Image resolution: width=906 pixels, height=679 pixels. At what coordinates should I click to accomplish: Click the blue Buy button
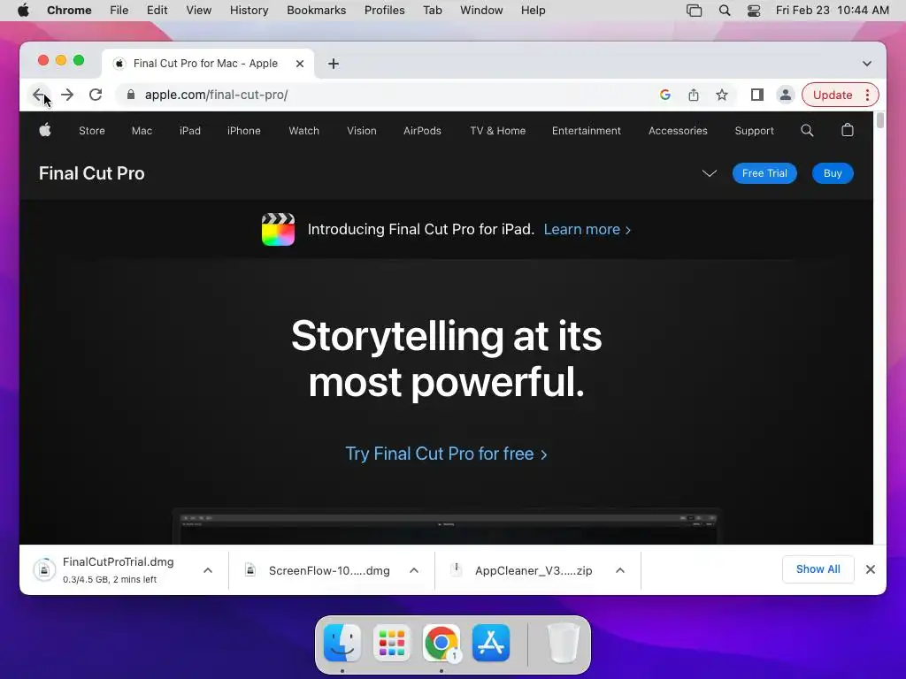833,173
